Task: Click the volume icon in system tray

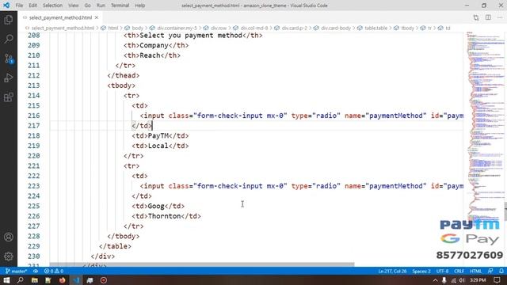Action: click(x=462, y=280)
